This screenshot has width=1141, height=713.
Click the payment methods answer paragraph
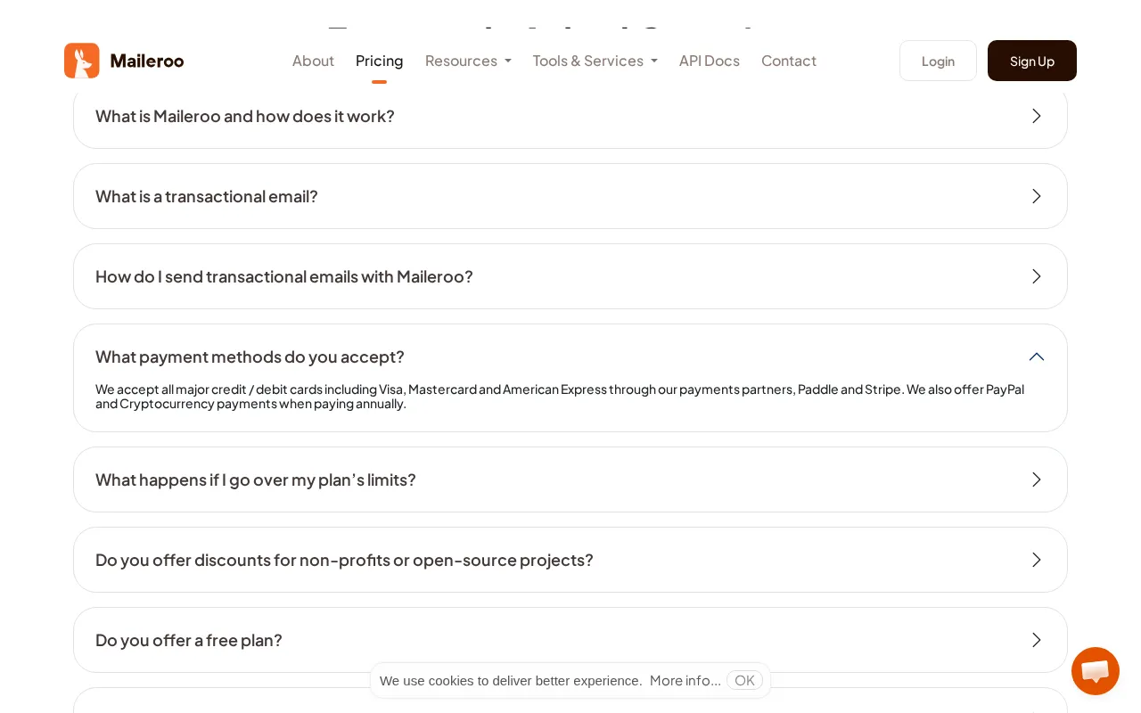click(560, 397)
